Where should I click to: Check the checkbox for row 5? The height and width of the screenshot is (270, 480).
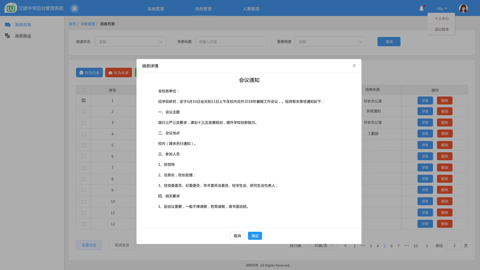pos(84,145)
